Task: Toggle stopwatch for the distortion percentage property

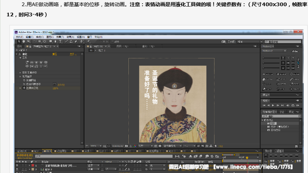Action: pos(24,88)
